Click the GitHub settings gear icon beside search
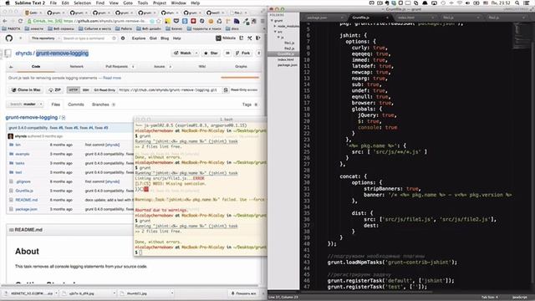 pyautogui.click(x=123, y=38)
